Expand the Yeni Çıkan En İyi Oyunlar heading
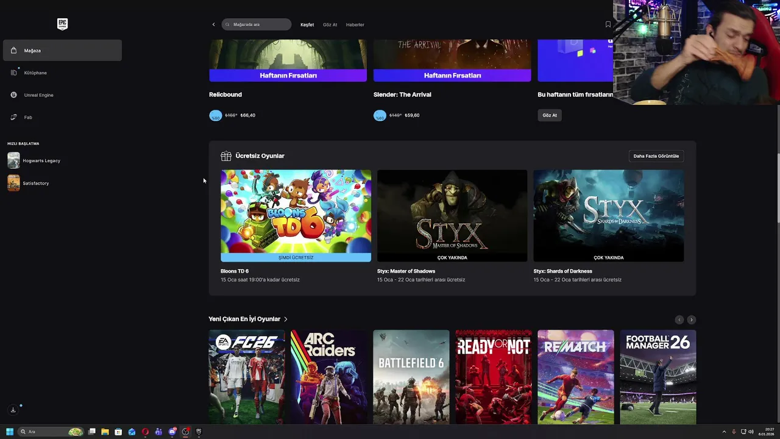 click(x=248, y=319)
